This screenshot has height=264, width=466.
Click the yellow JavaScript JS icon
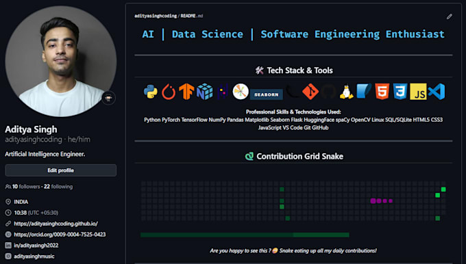[x=418, y=92]
